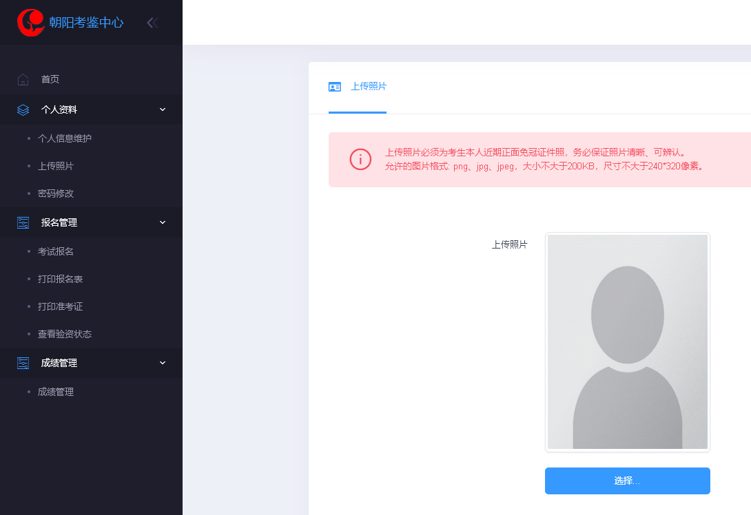Open 打印准考证 menu item

tap(61, 306)
